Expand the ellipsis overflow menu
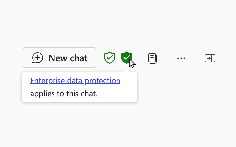The image size is (236, 147). [181, 58]
